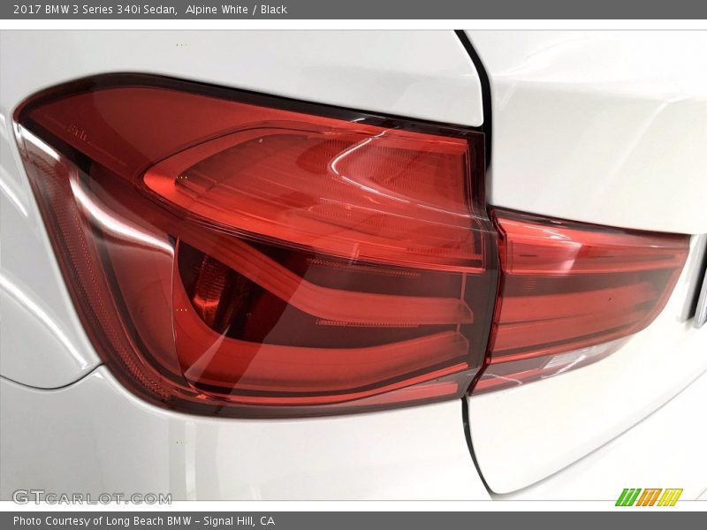707x530 pixels.
Task: Click the empty gray footer bar area
Action: click(x=495, y=521)
